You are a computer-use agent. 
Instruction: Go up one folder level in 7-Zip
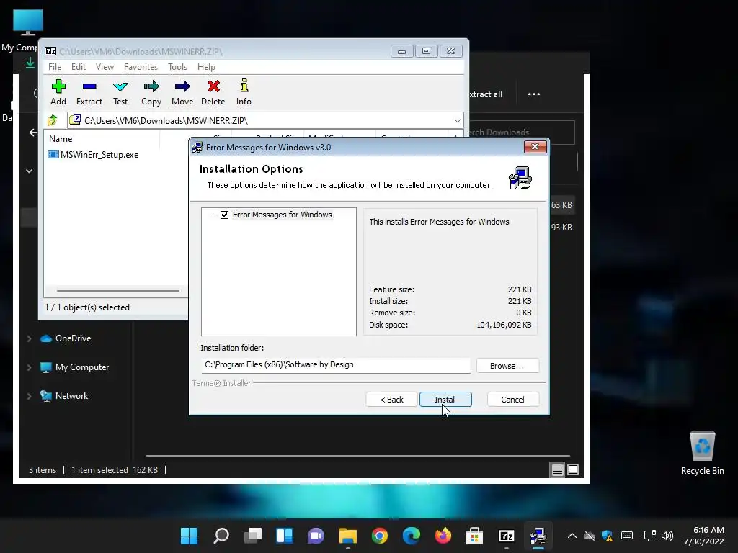tap(53, 120)
